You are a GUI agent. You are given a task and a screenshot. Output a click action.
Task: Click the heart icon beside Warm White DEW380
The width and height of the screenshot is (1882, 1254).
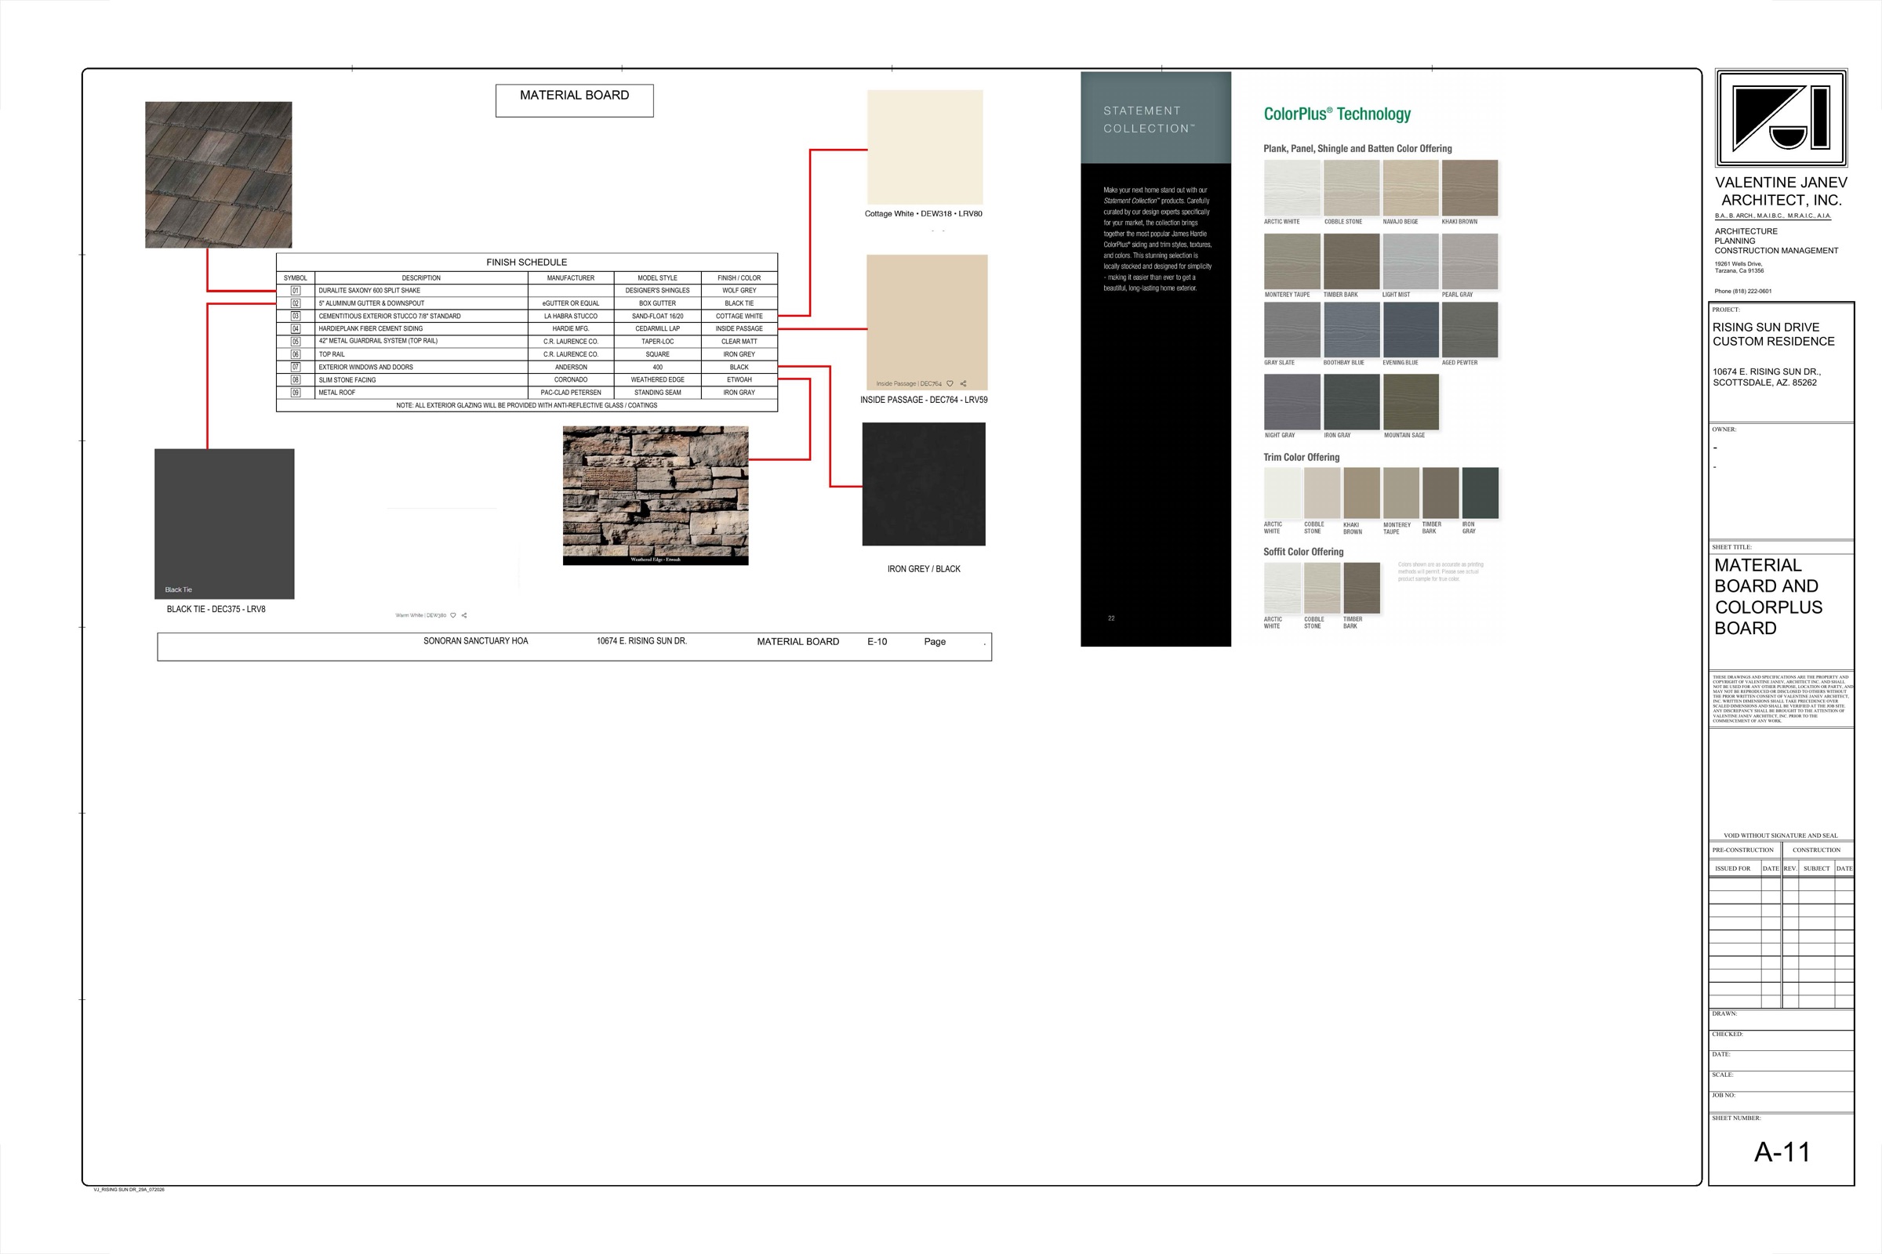(x=453, y=615)
